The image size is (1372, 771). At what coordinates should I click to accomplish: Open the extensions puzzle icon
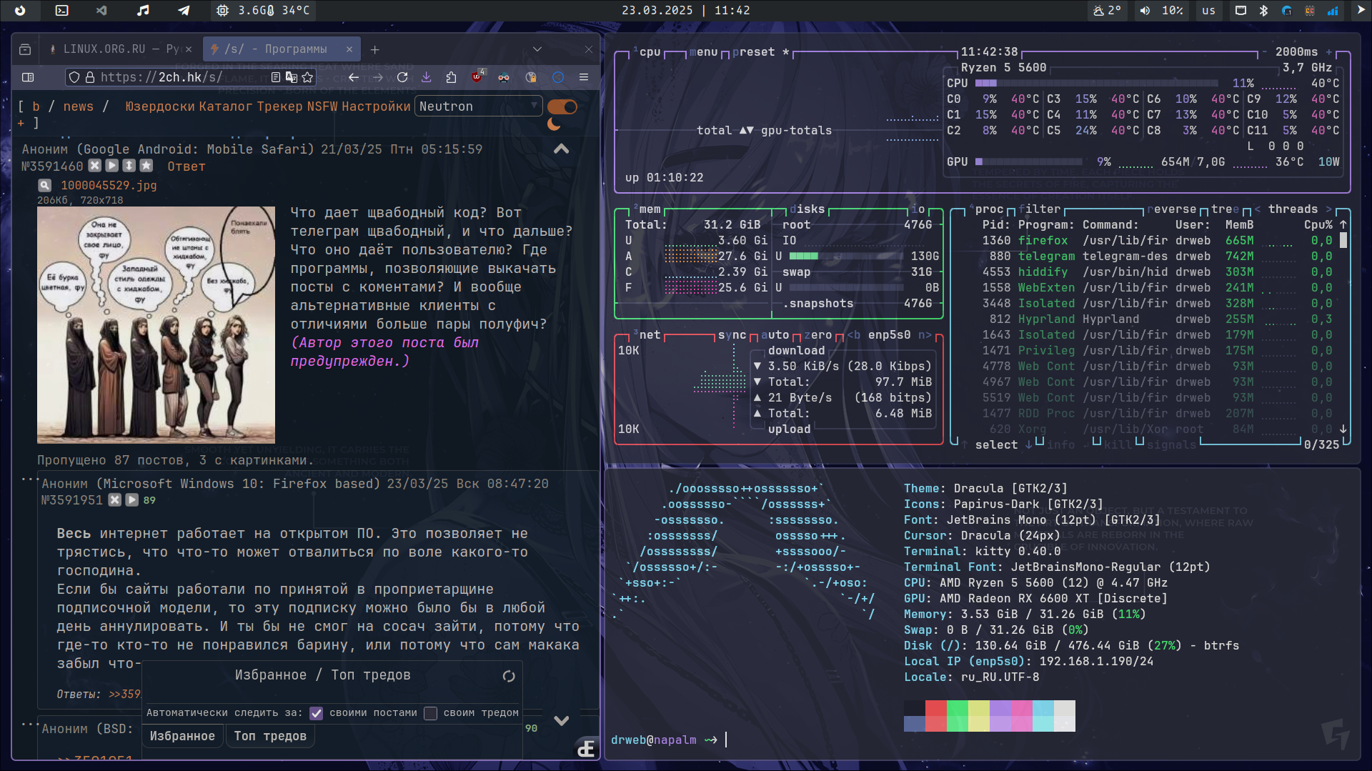[451, 77]
